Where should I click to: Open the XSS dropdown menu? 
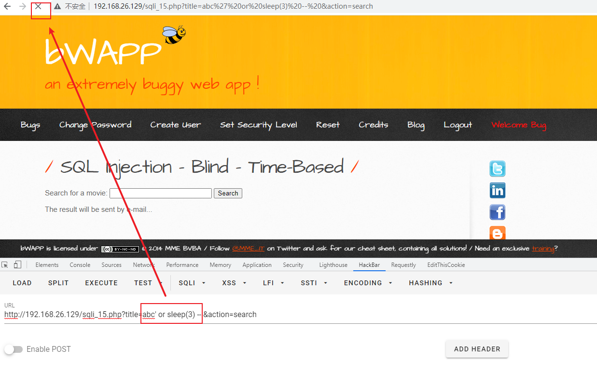(234, 283)
